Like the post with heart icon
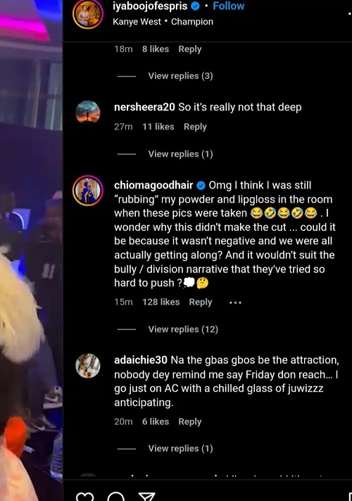Viewport: 352px width, 501px height. tap(84, 496)
